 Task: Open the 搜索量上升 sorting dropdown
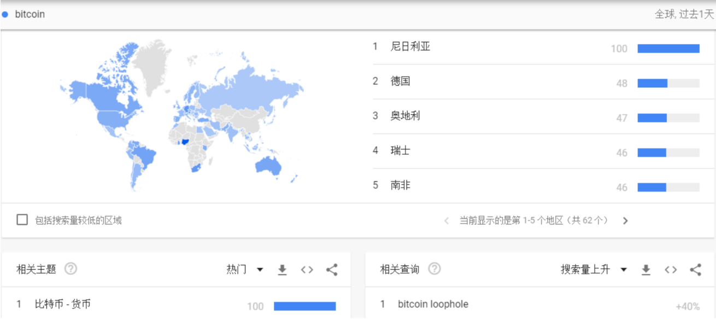pyautogui.click(x=594, y=270)
